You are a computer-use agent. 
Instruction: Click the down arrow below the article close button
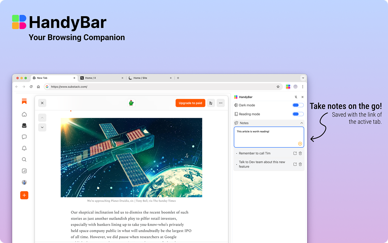tap(42, 127)
